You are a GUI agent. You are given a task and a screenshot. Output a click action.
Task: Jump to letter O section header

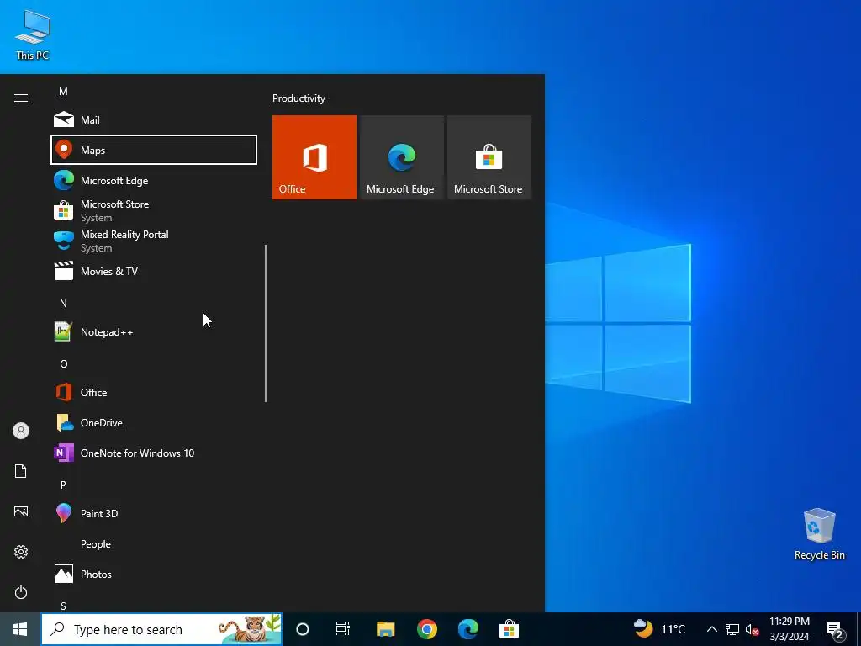(63, 363)
